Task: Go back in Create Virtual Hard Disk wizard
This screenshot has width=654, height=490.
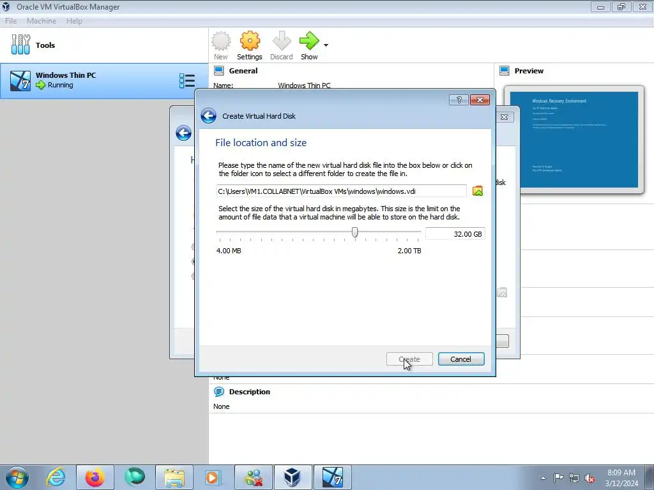Action: pos(209,116)
